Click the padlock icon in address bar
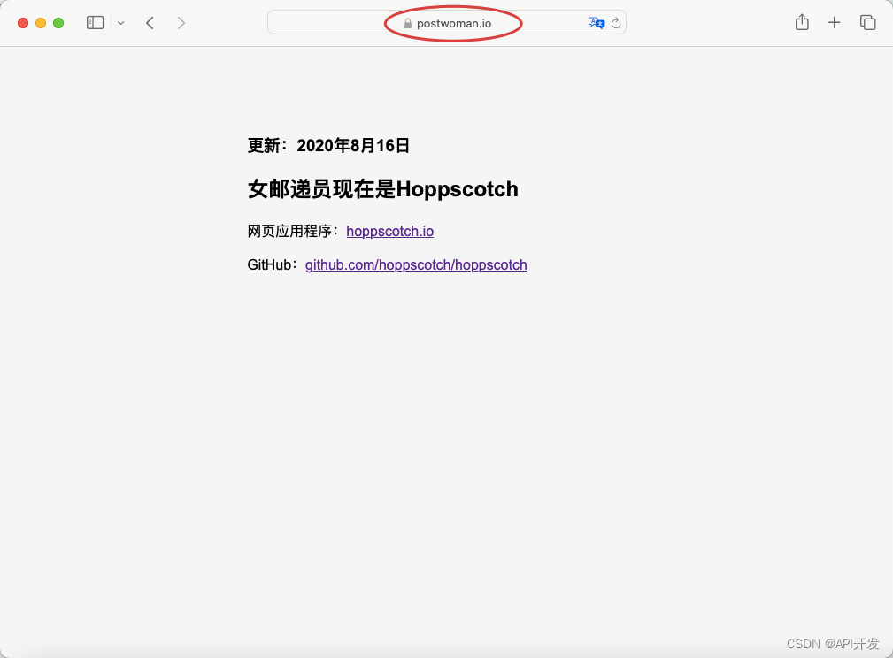Screen dimensions: 893x658 pos(408,23)
